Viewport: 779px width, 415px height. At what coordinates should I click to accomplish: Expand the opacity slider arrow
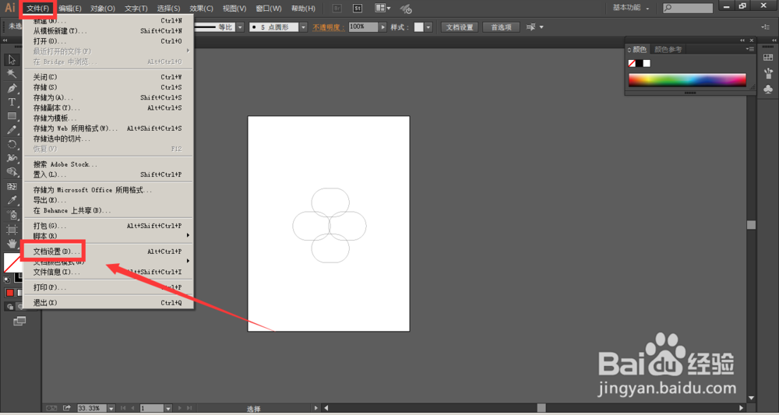tap(383, 27)
